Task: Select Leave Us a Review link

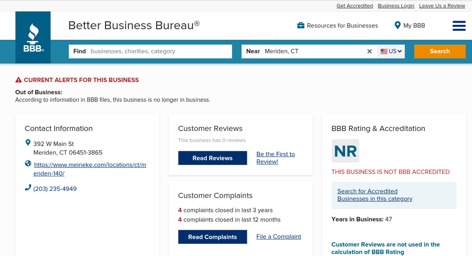Action: [x=442, y=6]
